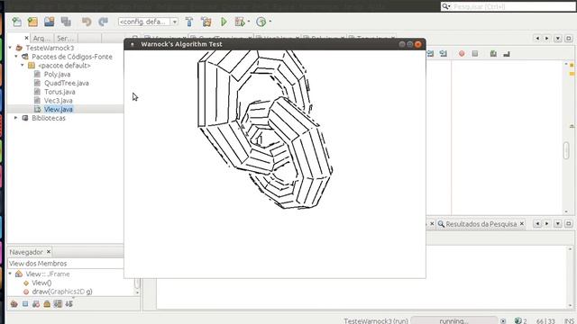
Task: Open output panel tabs list dropdown
Action: click(x=558, y=223)
